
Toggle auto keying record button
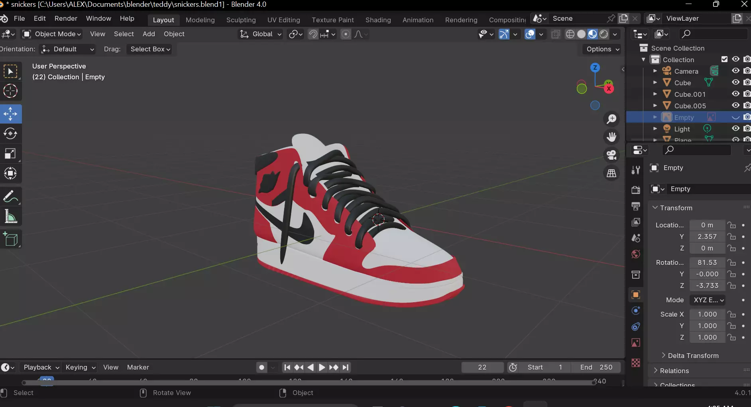tap(261, 368)
